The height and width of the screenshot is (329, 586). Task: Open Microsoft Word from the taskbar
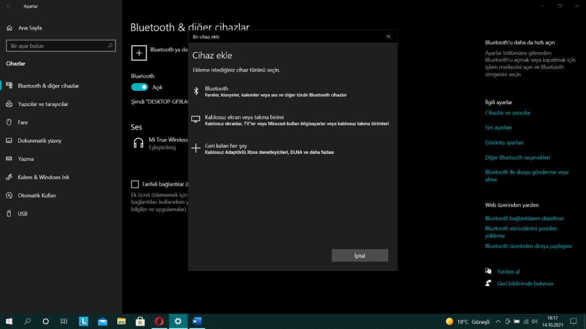click(x=197, y=321)
